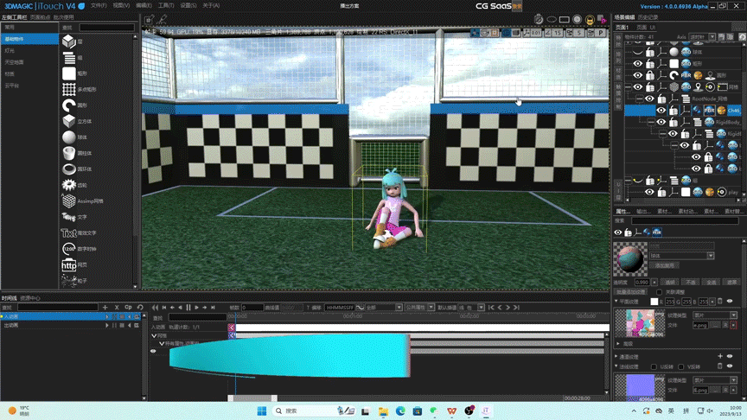
Task: Toggle lock on the RootNode_网格 row
Action: point(661,99)
